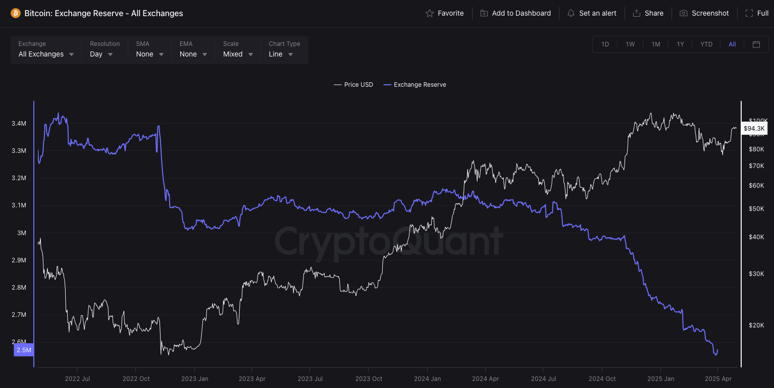Open the Exchange dropdown
Image resolution: width=774 pixels, height=388 pixels.
(x=46, y=54)
